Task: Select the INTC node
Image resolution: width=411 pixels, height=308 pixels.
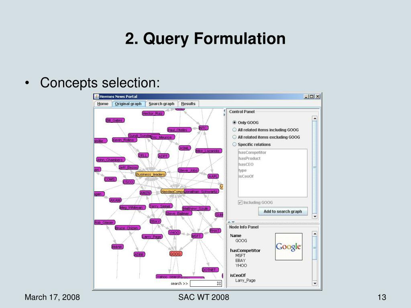Action: [x=203, y=128]
